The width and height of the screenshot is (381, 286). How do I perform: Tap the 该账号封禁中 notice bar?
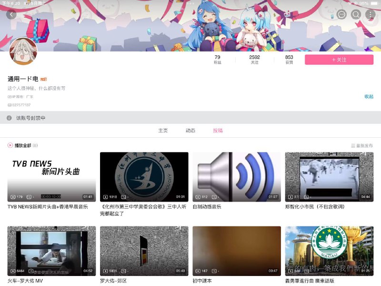click(x=190, y=118)
